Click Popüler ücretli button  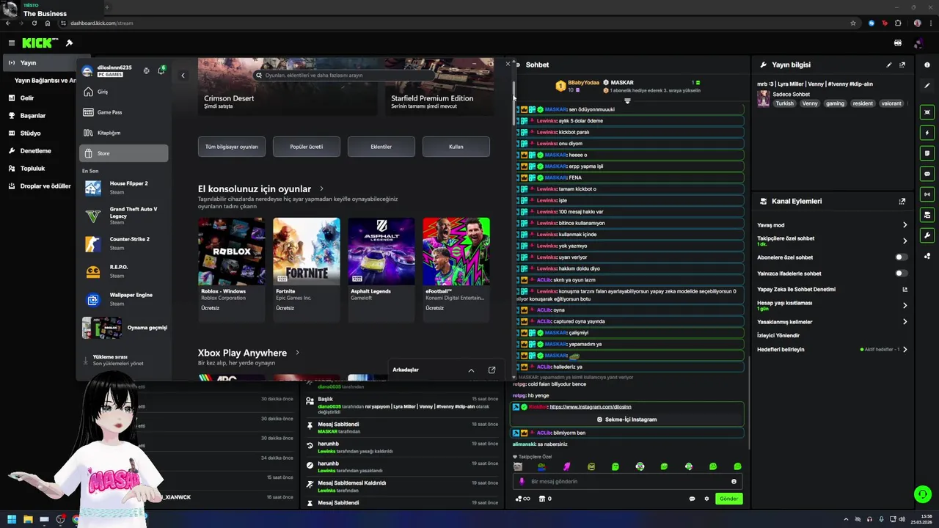(x=306, y=147)
